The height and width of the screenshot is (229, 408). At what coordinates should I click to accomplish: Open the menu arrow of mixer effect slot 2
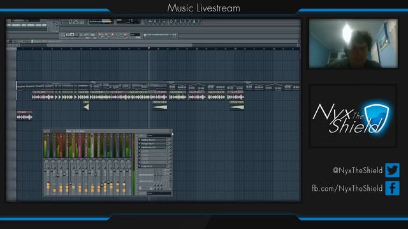point(139,144)
